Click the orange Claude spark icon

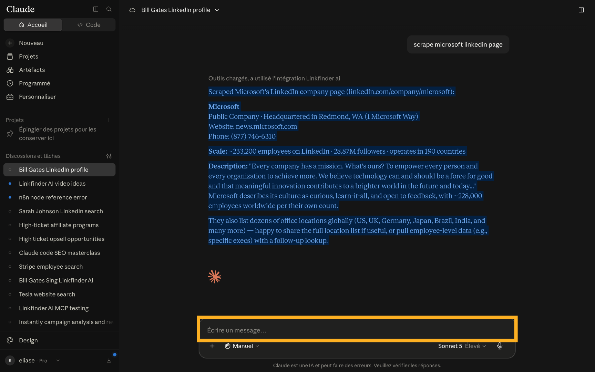point(215,277)
